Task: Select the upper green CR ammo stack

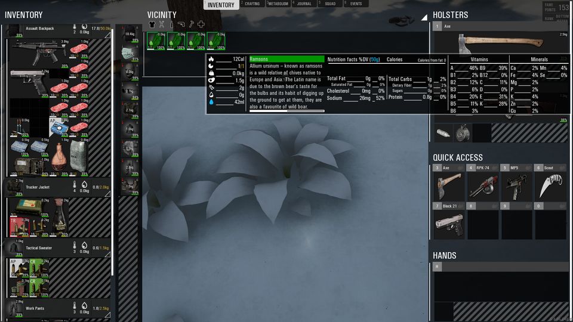Action: point(39,268)
